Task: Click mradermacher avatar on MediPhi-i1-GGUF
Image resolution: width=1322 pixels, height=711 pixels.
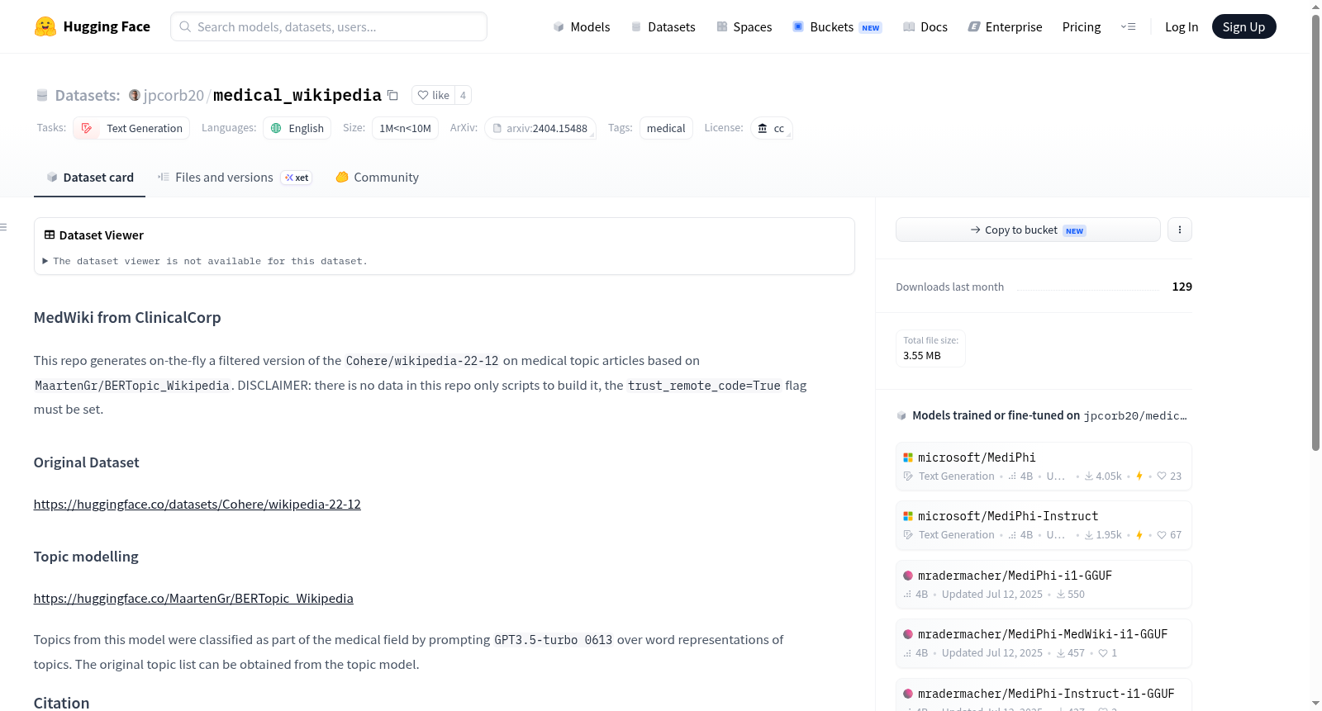Action: pos(908,576)
